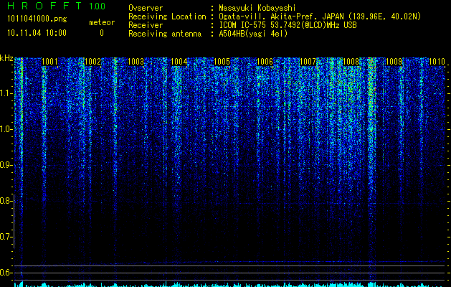Click the kHz axis unit label
Screen dimensions: 451x287
point(6,58)
